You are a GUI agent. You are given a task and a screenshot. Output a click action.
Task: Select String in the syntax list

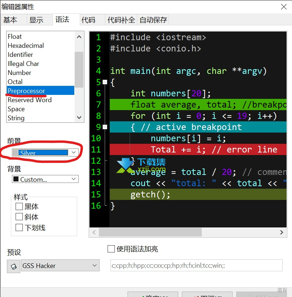pos(41,118)
